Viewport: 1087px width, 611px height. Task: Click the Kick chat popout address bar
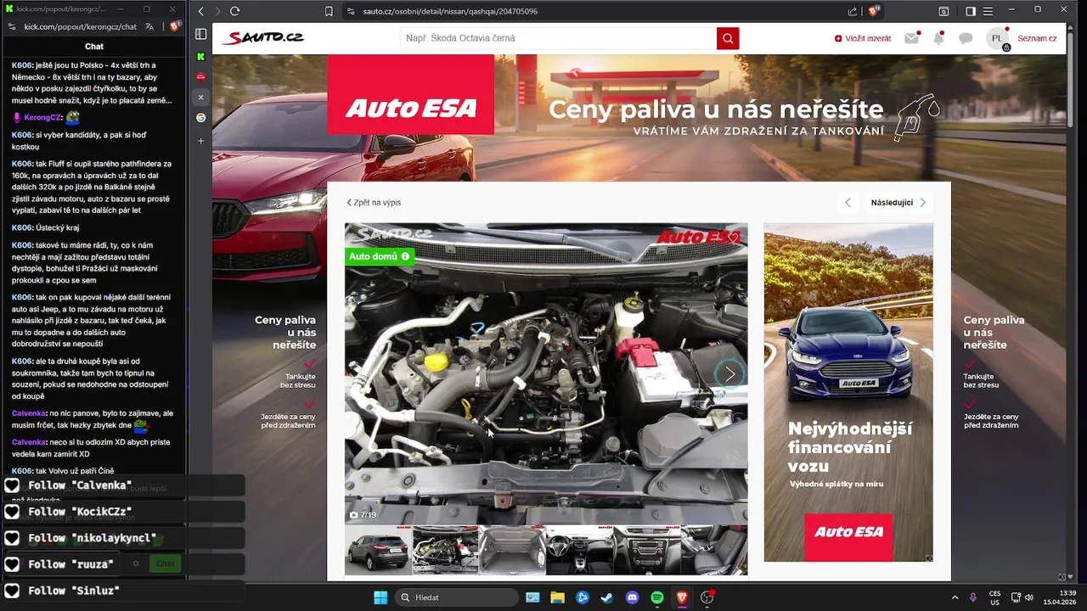[80, 26]
